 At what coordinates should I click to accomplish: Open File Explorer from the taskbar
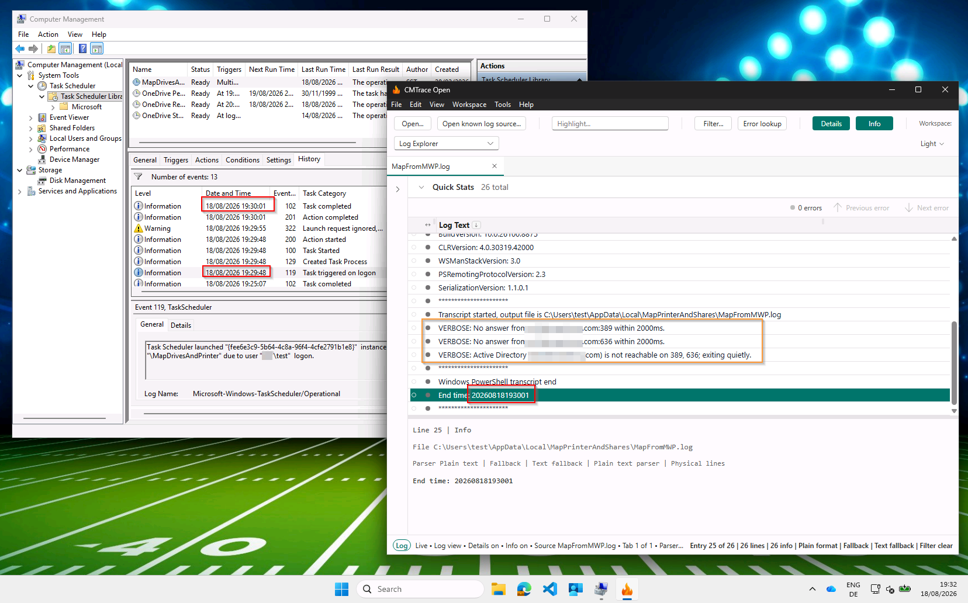(x=499, y=589)
